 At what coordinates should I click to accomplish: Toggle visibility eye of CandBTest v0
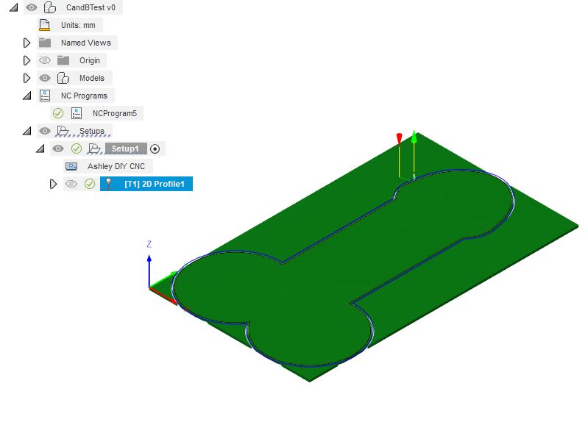click(32, 7)
